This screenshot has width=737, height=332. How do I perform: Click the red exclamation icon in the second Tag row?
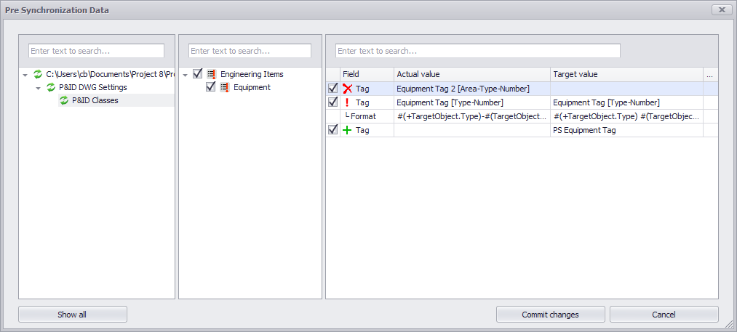point(347,102)
